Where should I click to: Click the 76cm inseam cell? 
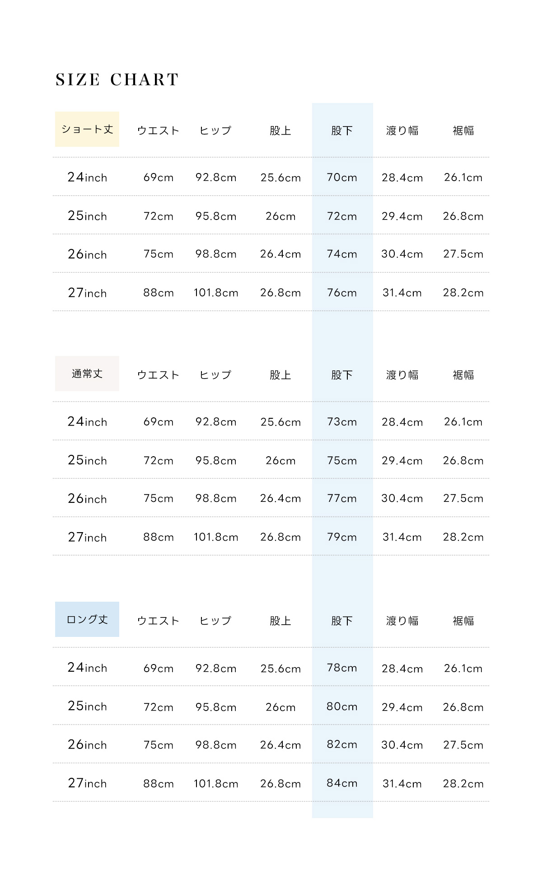pyautogui.click(x=342, y=293)
